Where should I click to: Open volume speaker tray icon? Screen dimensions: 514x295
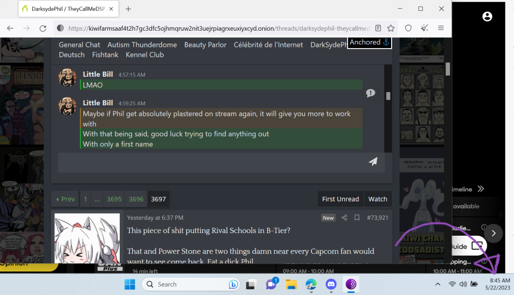463,284
